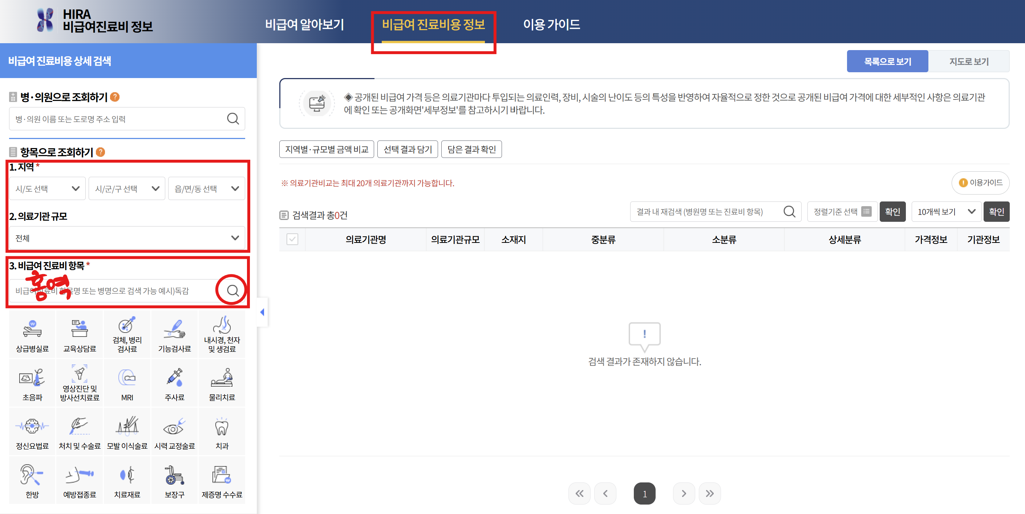The width and height of the screenshot is (1025, 514).
Task: Open the 시/도 선택 region dropdown
Action: [47, 188]
